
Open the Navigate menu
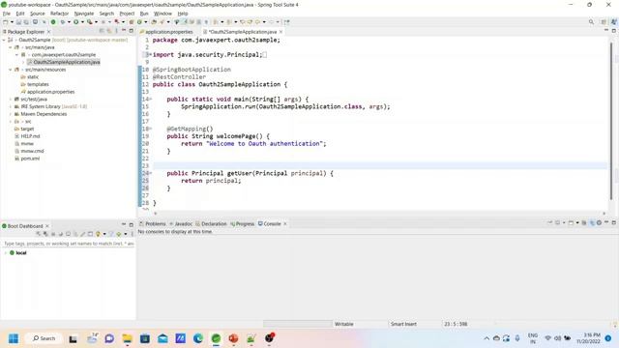tap(84, 14)
